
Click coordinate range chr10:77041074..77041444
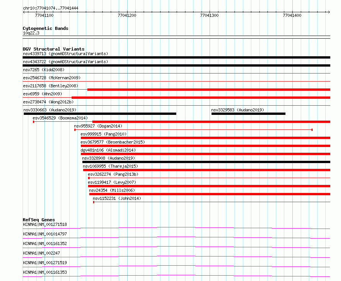51,8
